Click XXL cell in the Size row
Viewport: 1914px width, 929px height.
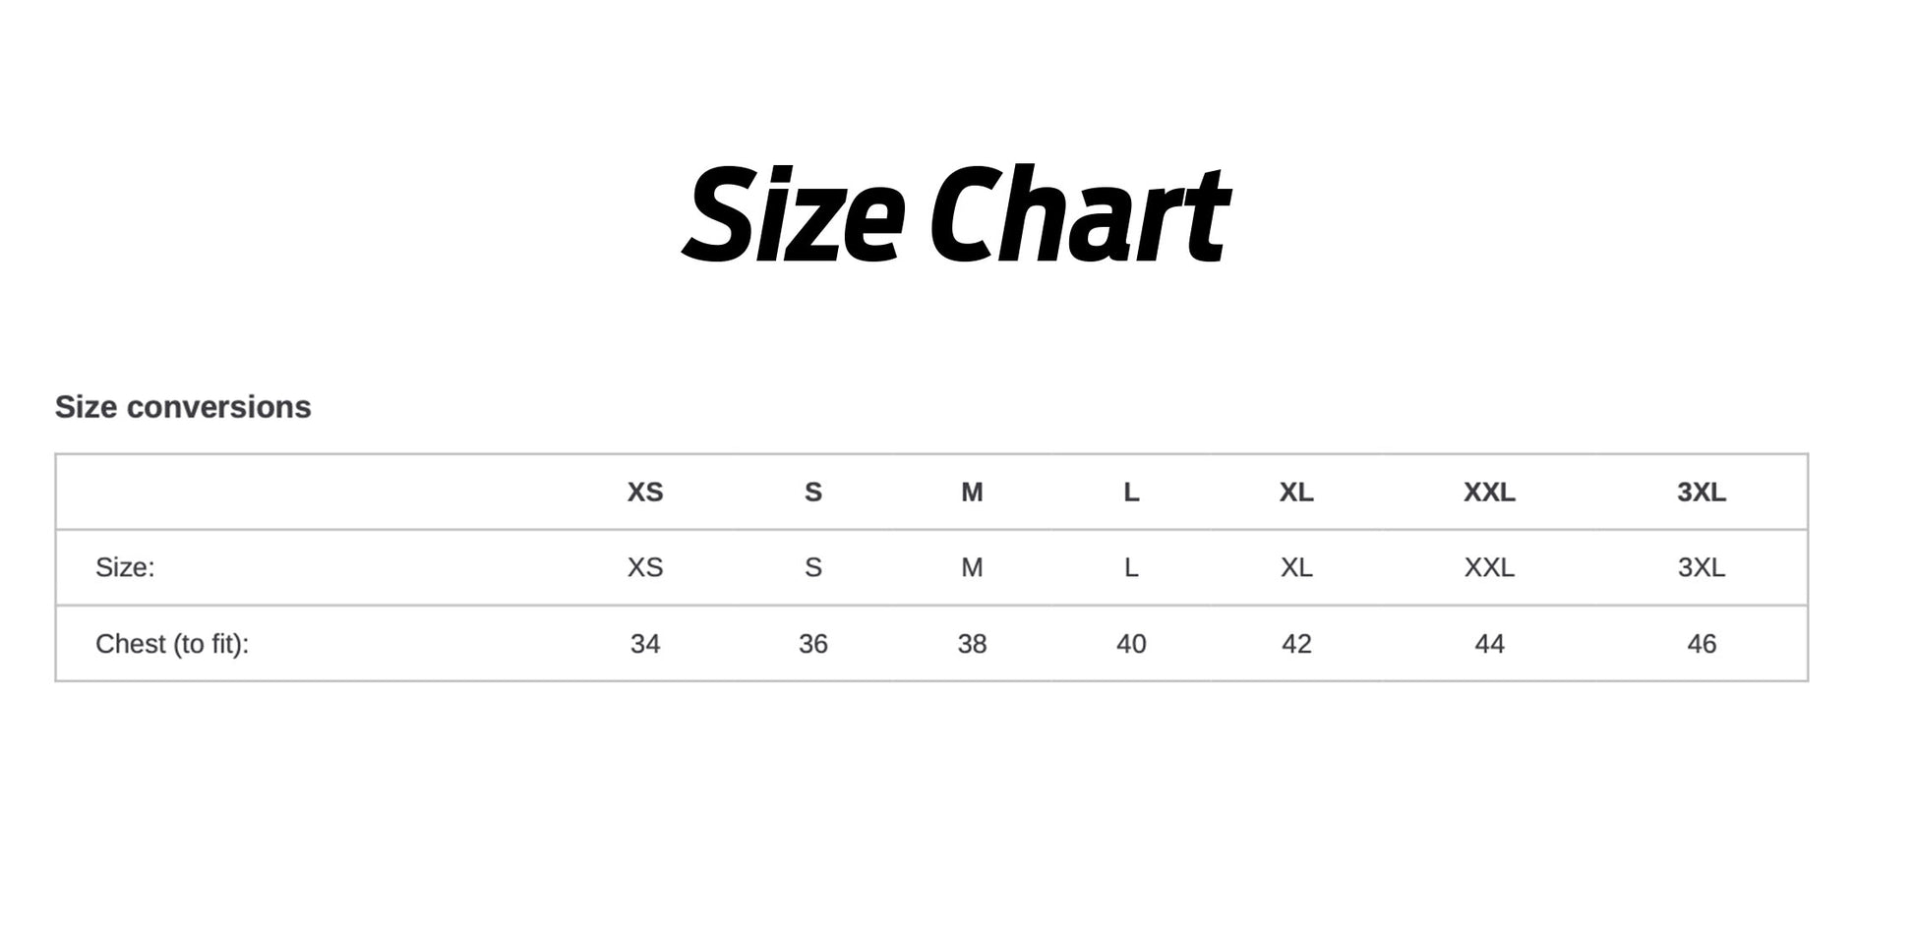click(x=1489, y=567)
